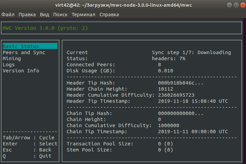The image size is (246, 164).
Task: Select Peers and Sync in the sidebar
Action: click(24, 52)
